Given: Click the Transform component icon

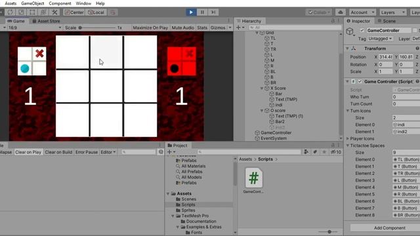Looking at the screenshot, I should [354, 49].
